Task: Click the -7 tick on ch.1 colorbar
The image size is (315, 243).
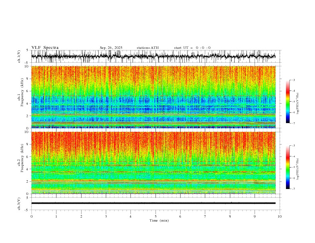Action: click(293, 123)
